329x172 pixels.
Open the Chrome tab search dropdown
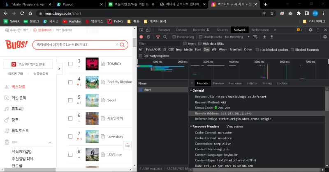(x=287, y=4)
